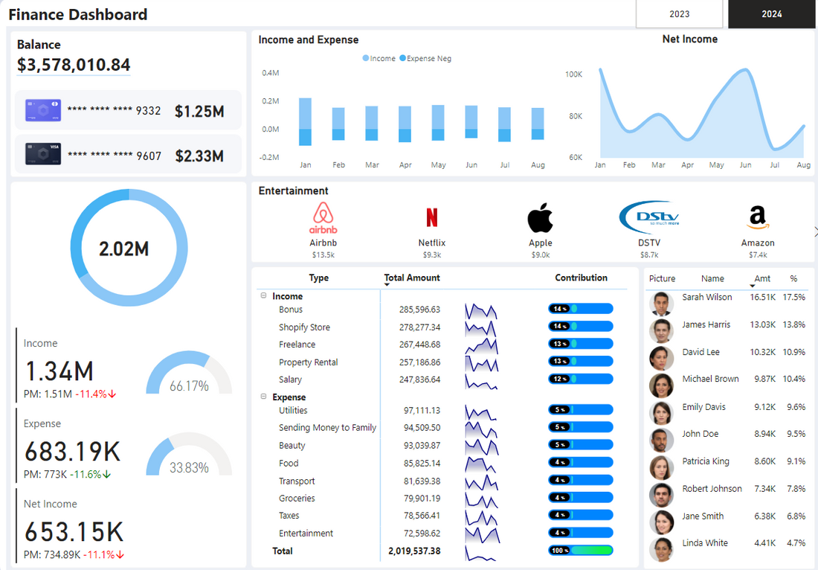Click the 1.34M Income value

(59, 371)
